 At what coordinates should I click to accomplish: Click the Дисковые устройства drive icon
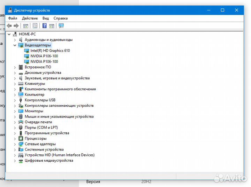pyautogui.click(x=21, y=73)
